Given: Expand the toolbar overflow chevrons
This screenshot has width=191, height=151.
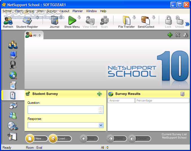Looking at the screenshot, I should [x=187, y=24].
